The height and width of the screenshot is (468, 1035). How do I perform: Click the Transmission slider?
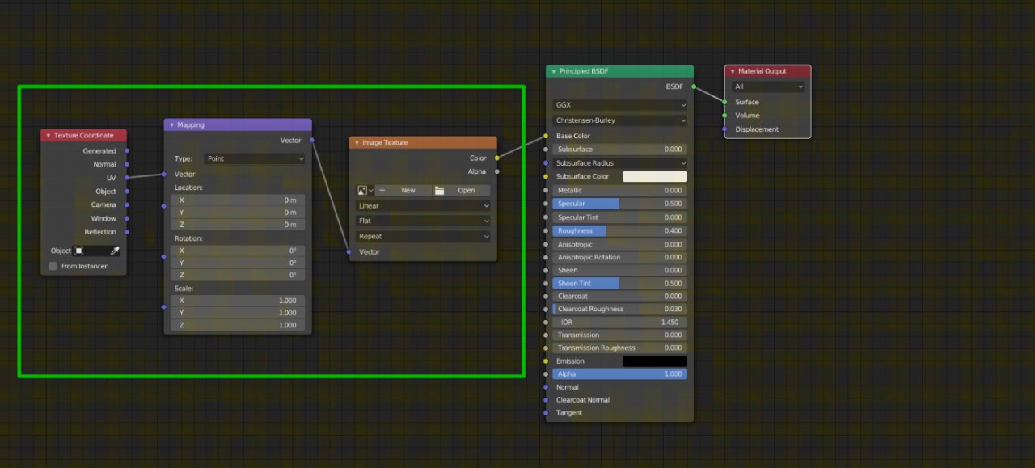tap(620, 335)
